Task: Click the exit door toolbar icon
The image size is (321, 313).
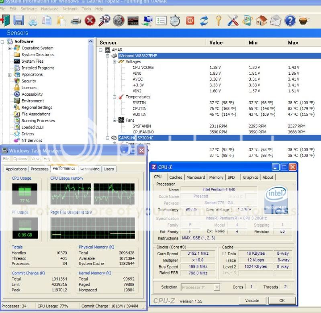Action: (4, 20)
